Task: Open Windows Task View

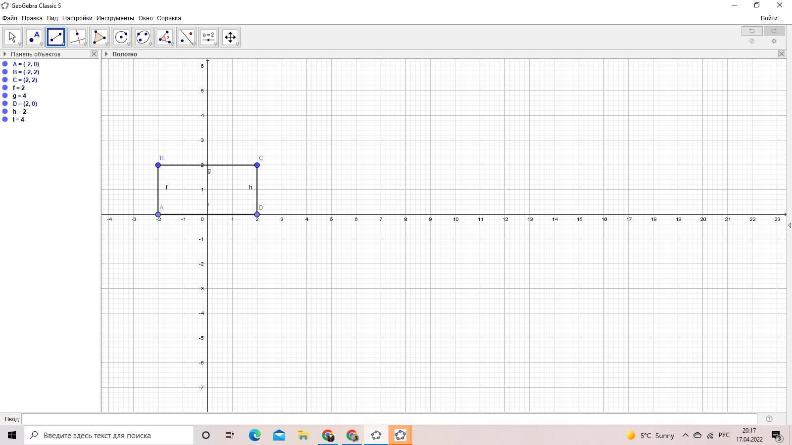Action: click(x=230, y=436)
